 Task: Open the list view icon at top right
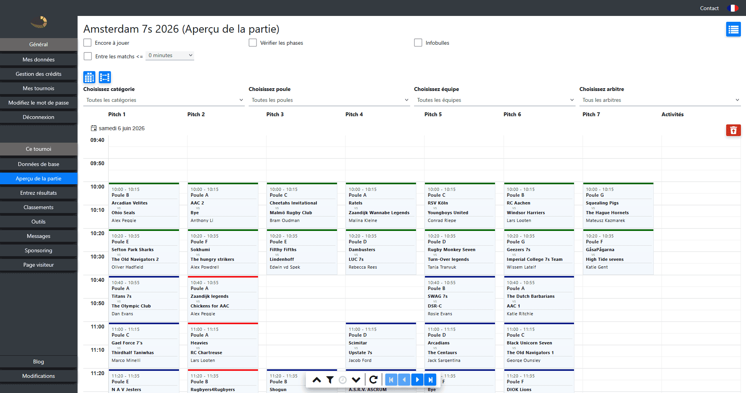pyautogui.click(x=733, y=29)
